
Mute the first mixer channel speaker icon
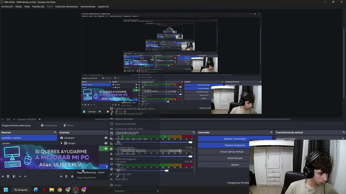(118, 142)
